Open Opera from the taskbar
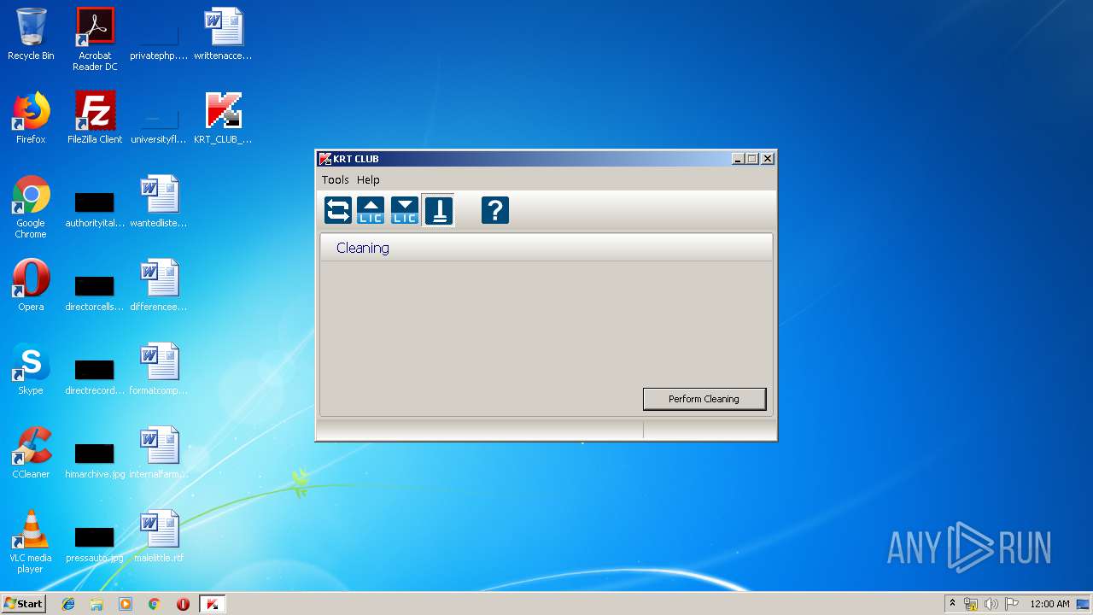 [183, 604]
